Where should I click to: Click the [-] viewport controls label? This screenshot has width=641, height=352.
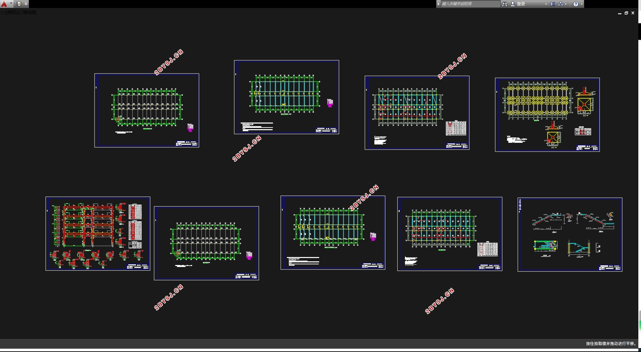point(3,13)
